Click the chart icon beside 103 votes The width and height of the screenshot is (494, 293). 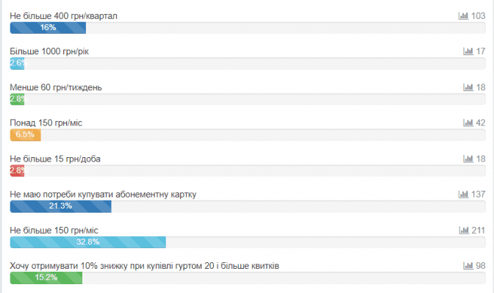(463, 15)
